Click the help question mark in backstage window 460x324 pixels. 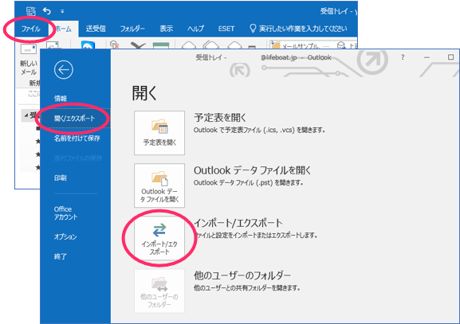click(403, 57)
